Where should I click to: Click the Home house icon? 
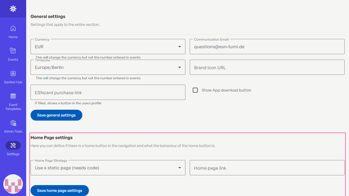tap(13, 28)
